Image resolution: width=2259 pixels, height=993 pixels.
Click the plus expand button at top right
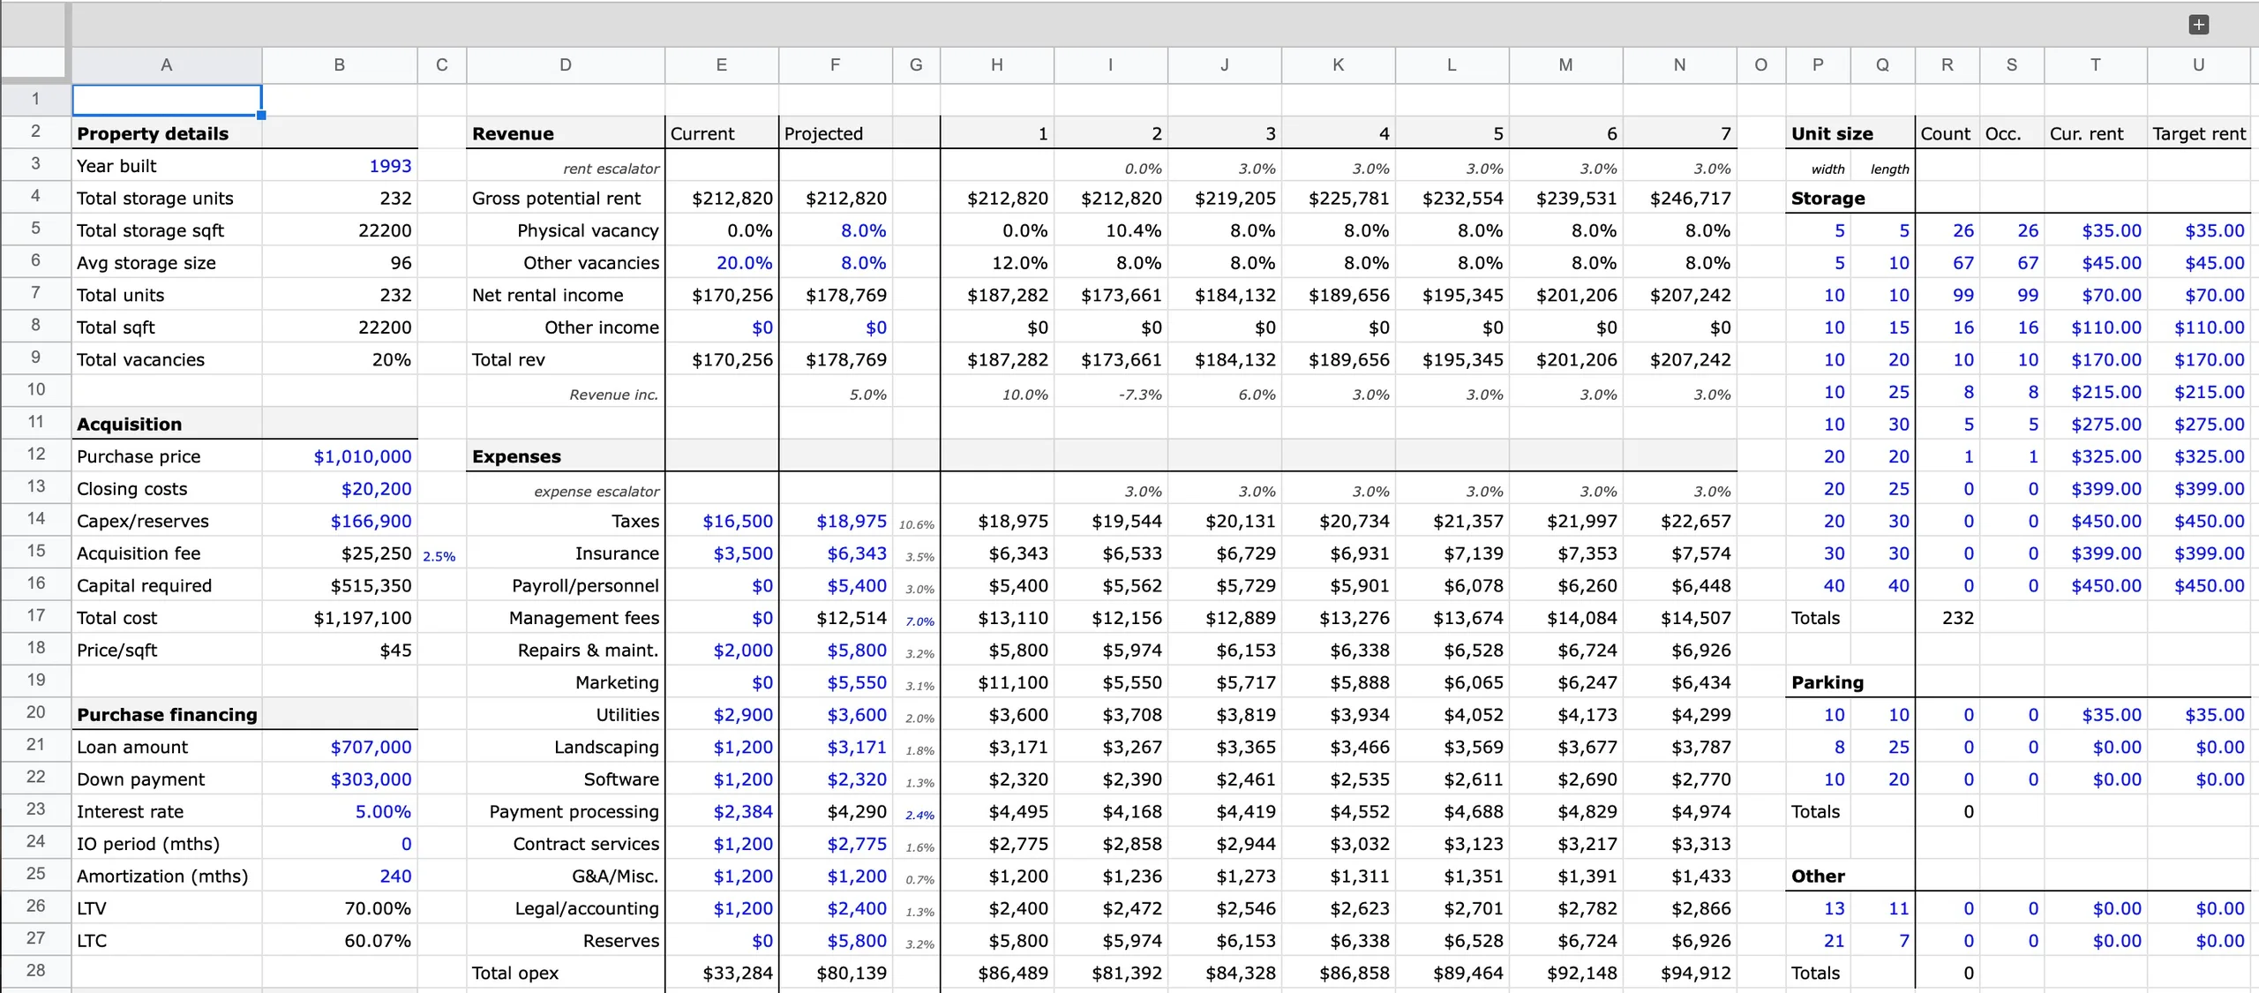(2198, 25)
